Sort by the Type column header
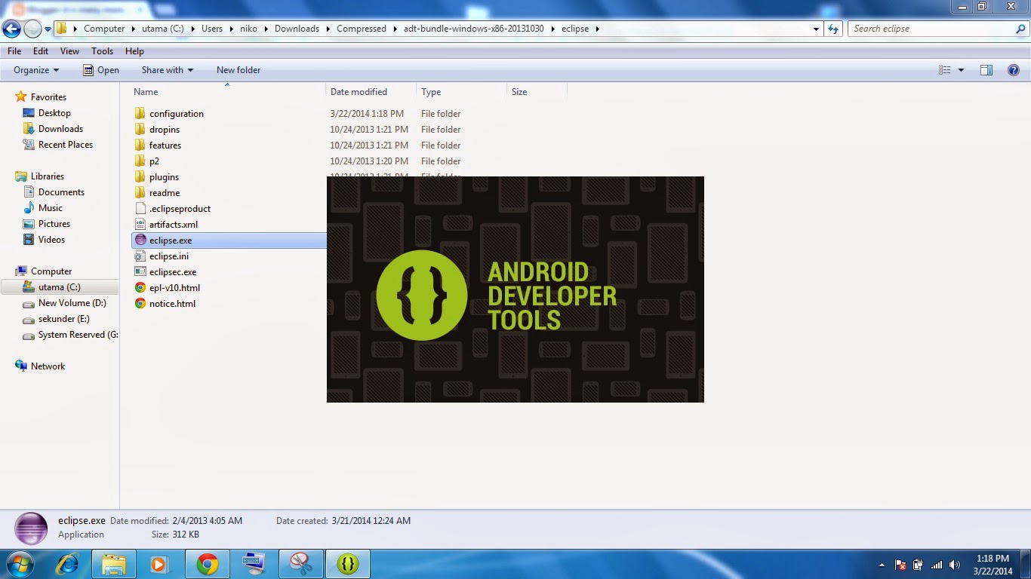1031x579 pixels. tap(461, 91)
